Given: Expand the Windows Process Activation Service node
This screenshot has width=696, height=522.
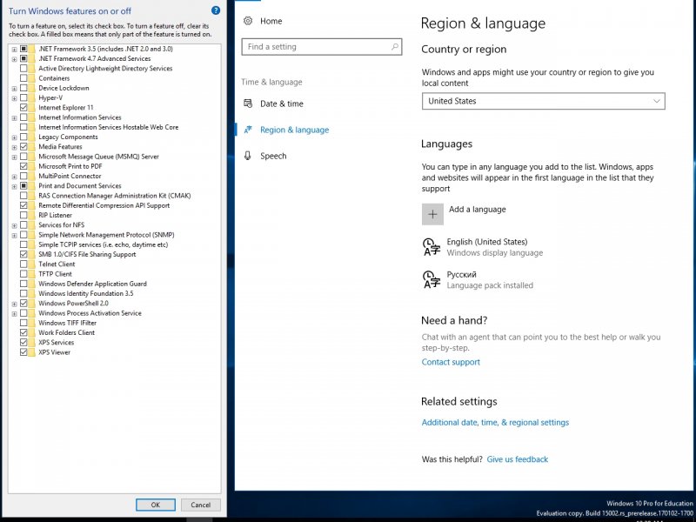Looking at the screenshot, I should (14, 313).
